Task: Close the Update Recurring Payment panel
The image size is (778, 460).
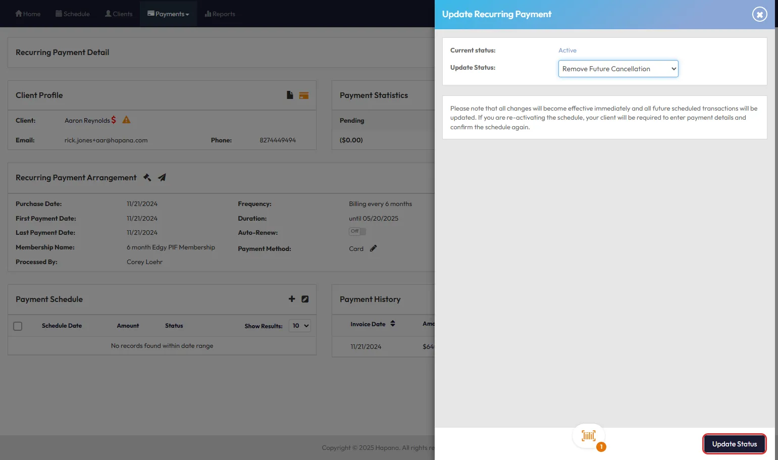Action: (x=759, y=14)
